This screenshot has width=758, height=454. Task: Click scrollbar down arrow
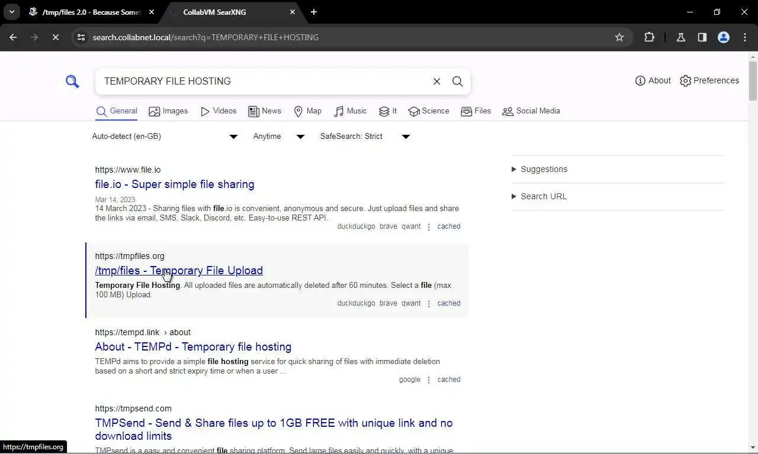[x=753, y=448]
